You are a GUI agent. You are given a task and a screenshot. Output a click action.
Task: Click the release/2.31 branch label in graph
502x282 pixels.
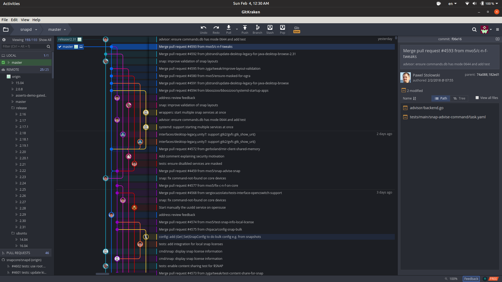(x=70, y=39)
